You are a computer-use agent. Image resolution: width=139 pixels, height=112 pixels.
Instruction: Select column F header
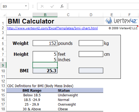point(129,15)
